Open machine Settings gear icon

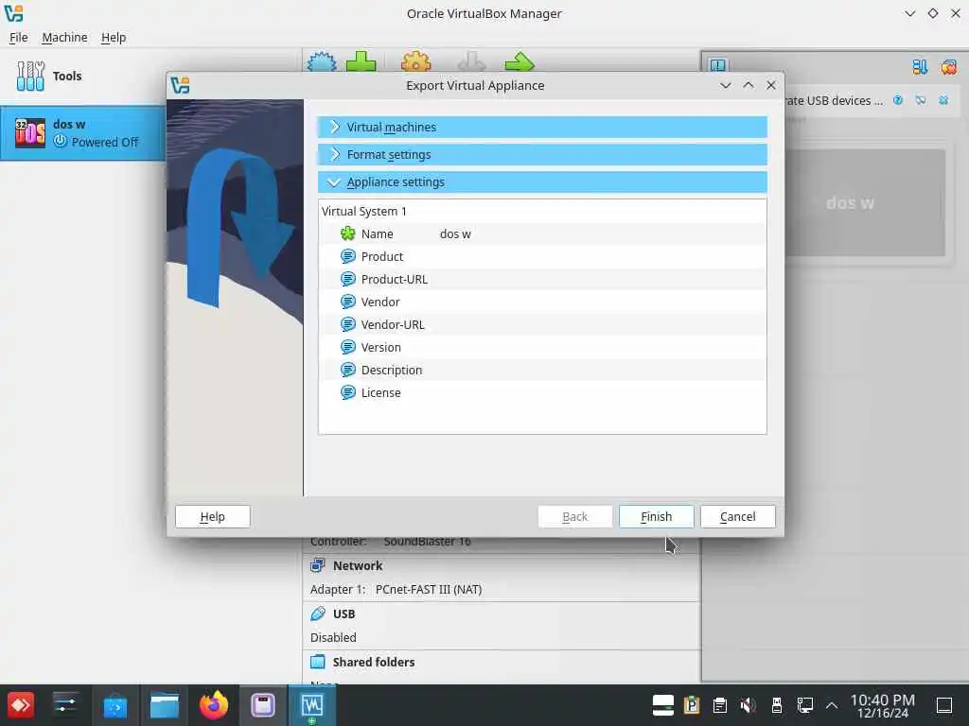[x=416, y=61]
